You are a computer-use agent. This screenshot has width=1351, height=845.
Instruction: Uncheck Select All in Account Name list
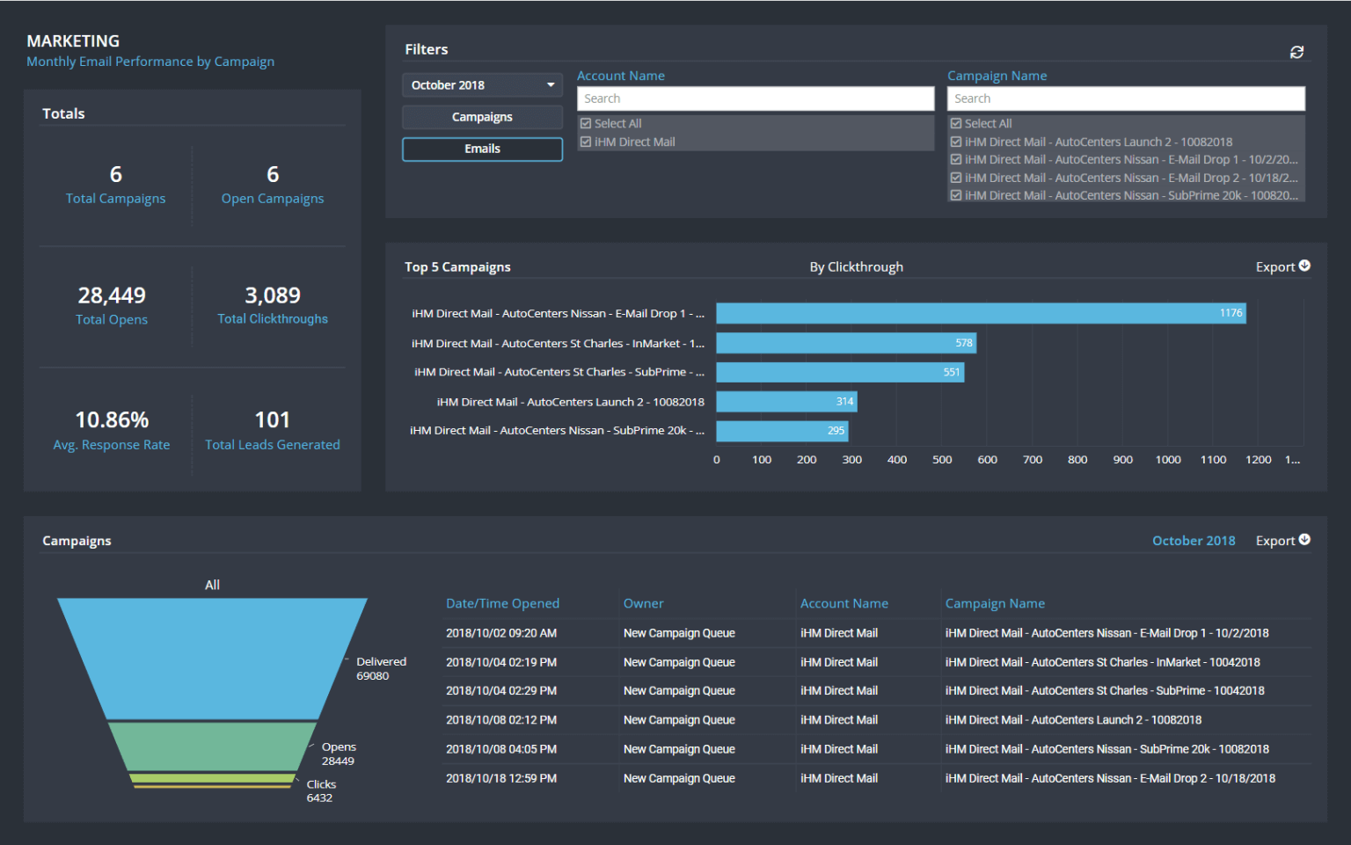586,123
